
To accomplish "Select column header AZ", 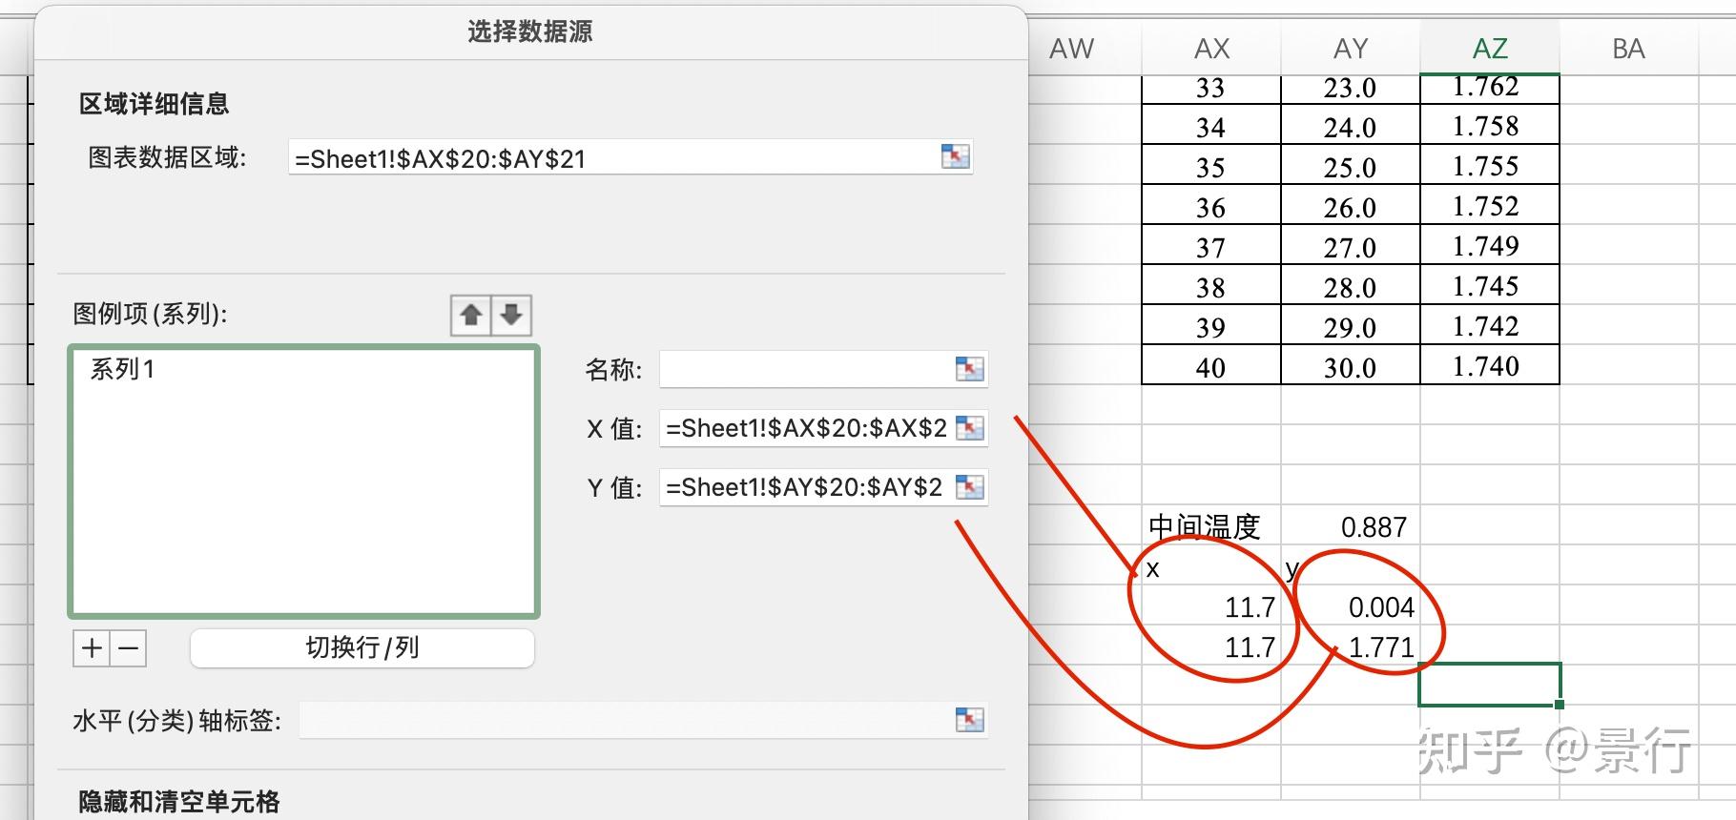I will point(1490,49).
